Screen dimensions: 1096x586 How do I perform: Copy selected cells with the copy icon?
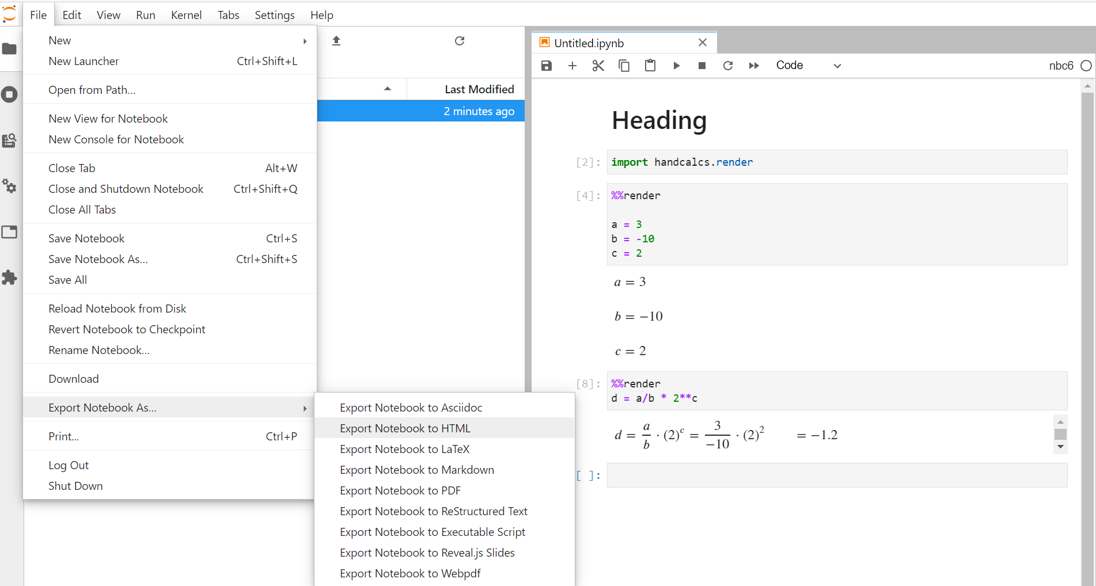click(x=624, y=66)
